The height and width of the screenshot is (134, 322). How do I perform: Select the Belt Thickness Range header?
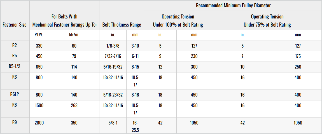pyautogui.click(x=122, y=25)
